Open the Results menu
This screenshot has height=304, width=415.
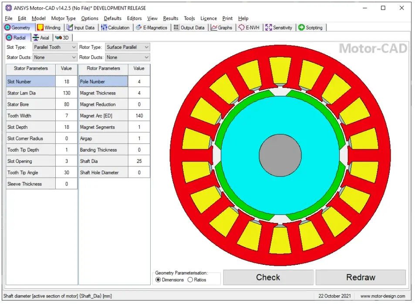(x=171, y=18)
